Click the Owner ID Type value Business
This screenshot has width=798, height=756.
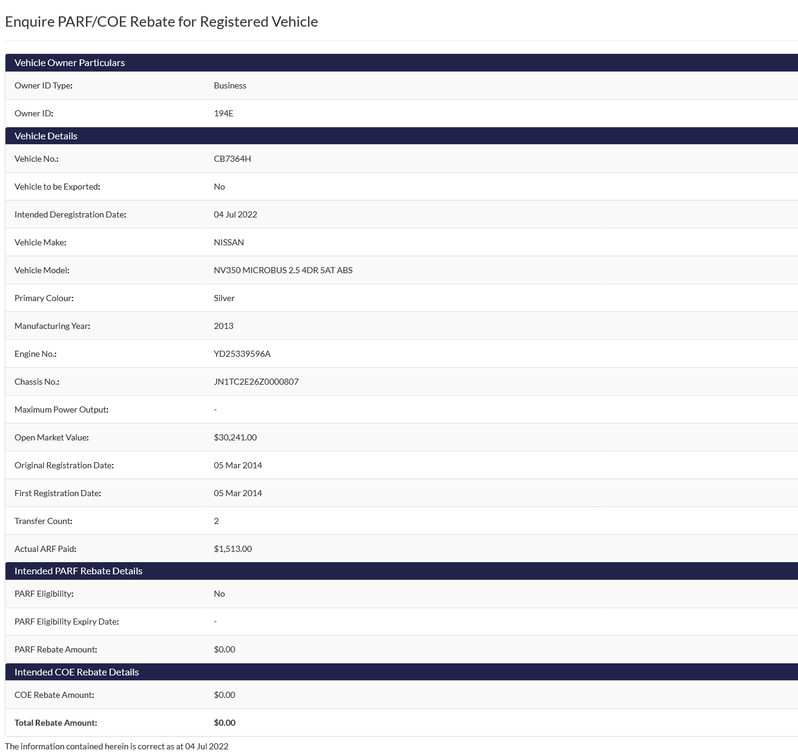[x=229, y=85]
